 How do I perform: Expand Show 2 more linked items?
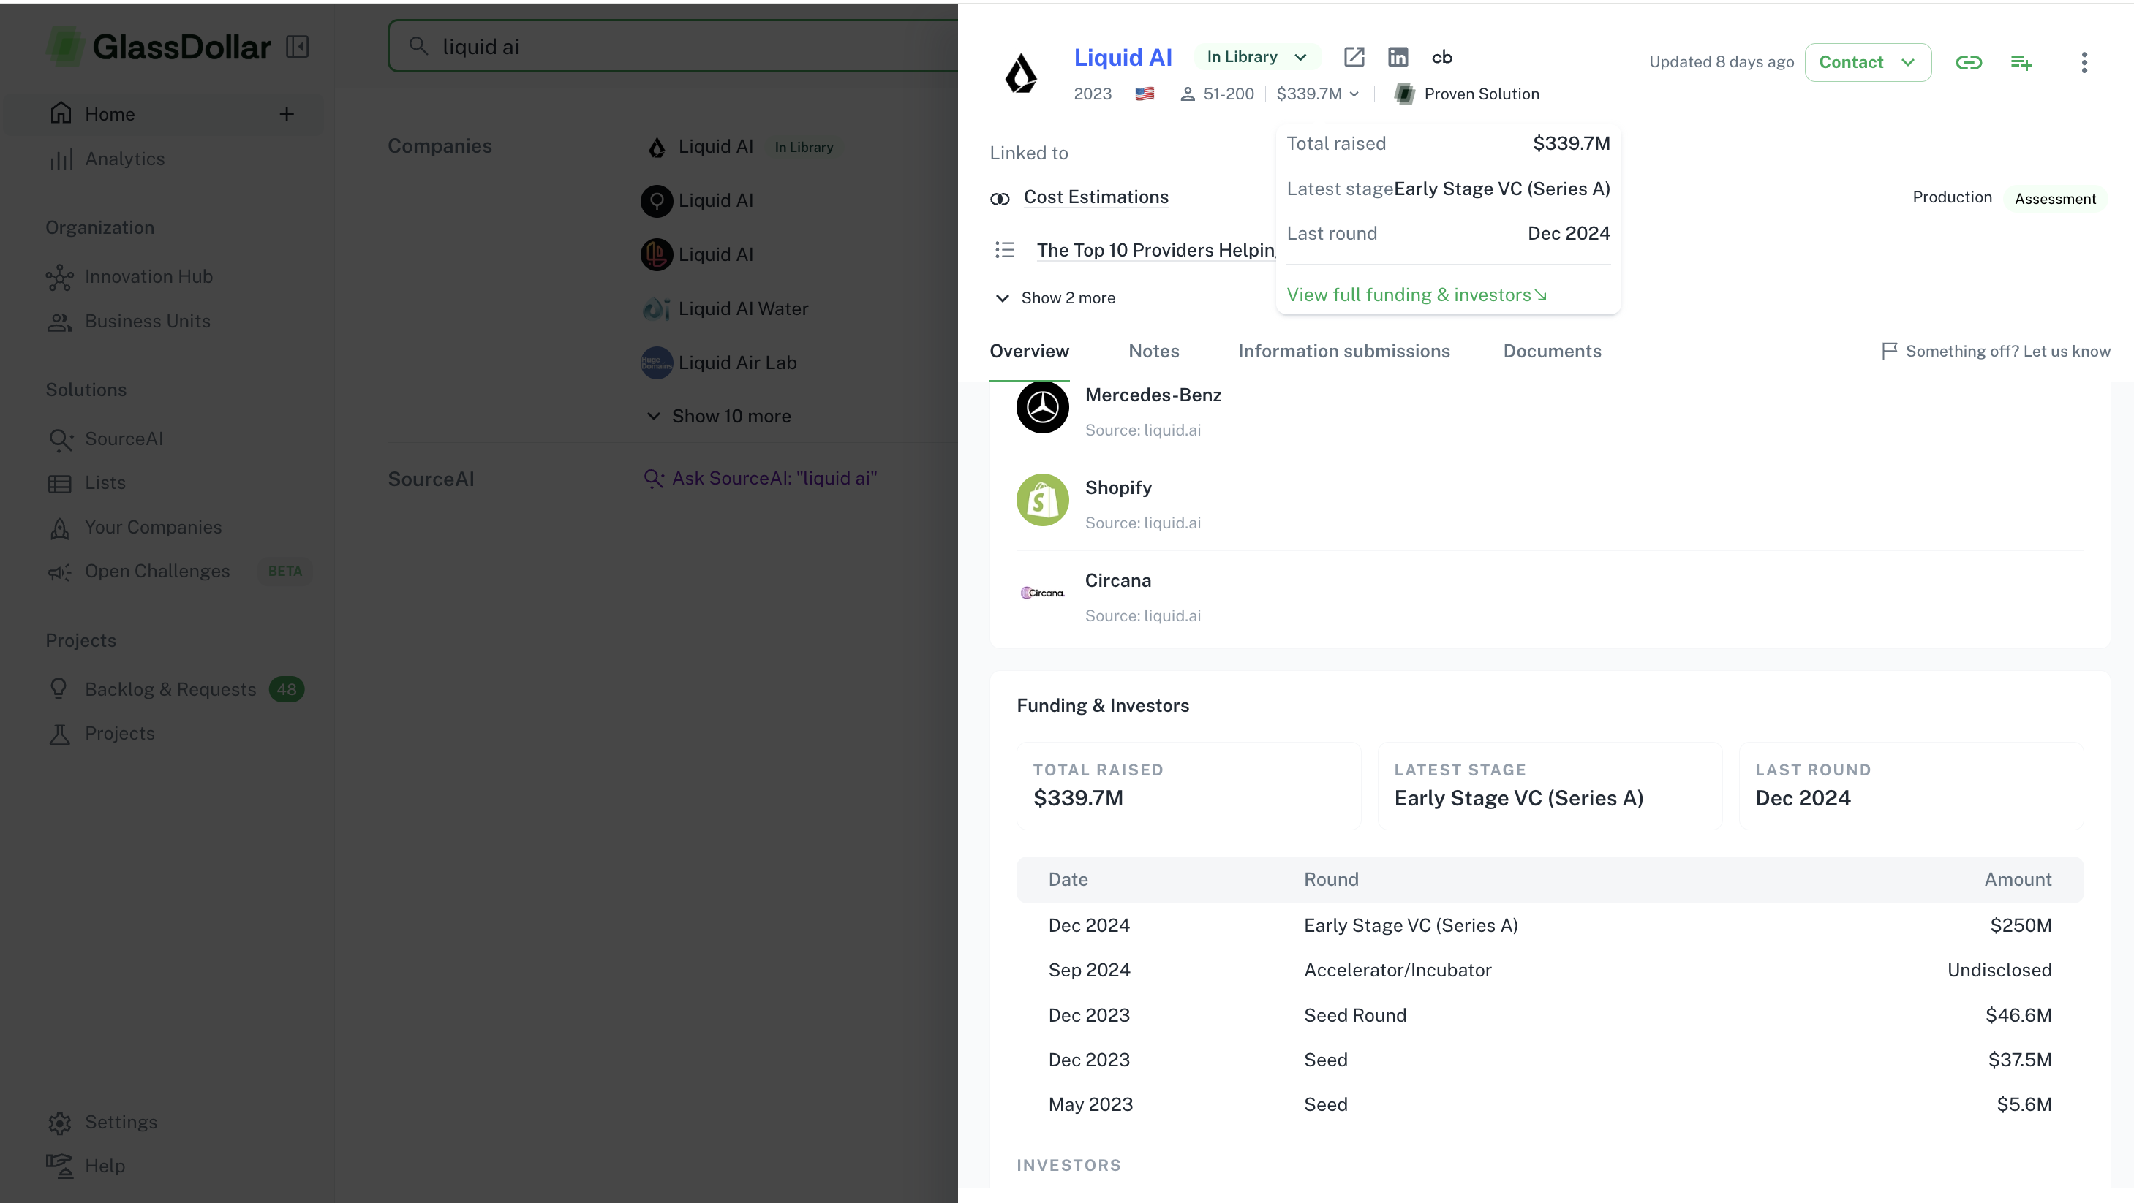click(1055, 298)
